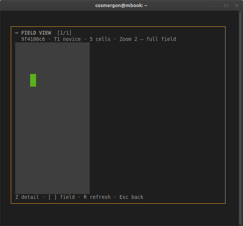Click the 'R refresh' shortcut hint
Viewport: 243px width, 226px height.
(x=97, y=197)
